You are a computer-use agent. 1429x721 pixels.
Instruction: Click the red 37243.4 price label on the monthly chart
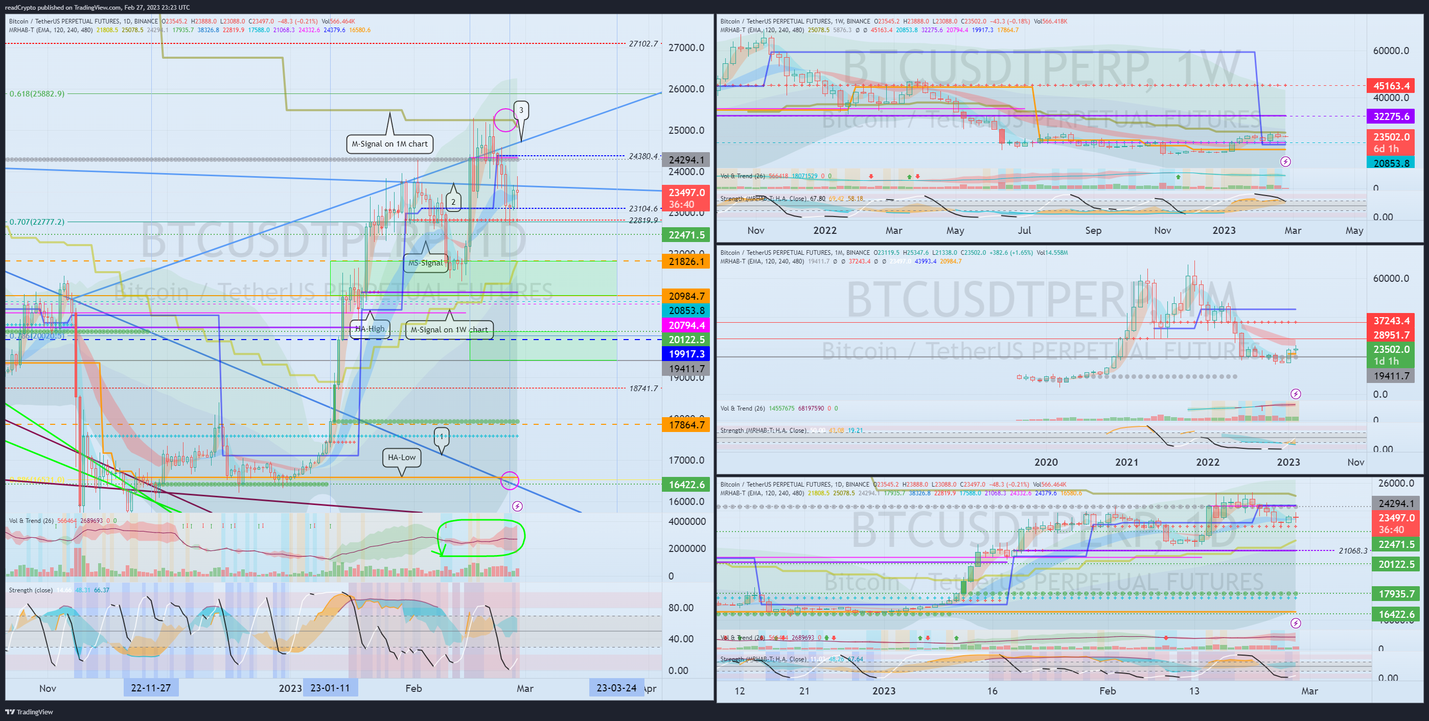pyautogui.click(x=1391, y=321)
